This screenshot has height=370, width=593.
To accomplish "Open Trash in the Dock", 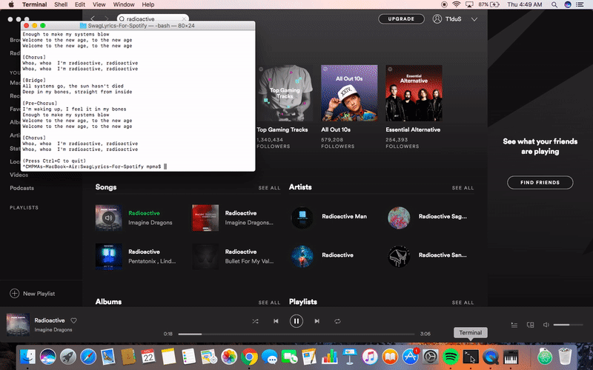I will (x=565, y=356).
